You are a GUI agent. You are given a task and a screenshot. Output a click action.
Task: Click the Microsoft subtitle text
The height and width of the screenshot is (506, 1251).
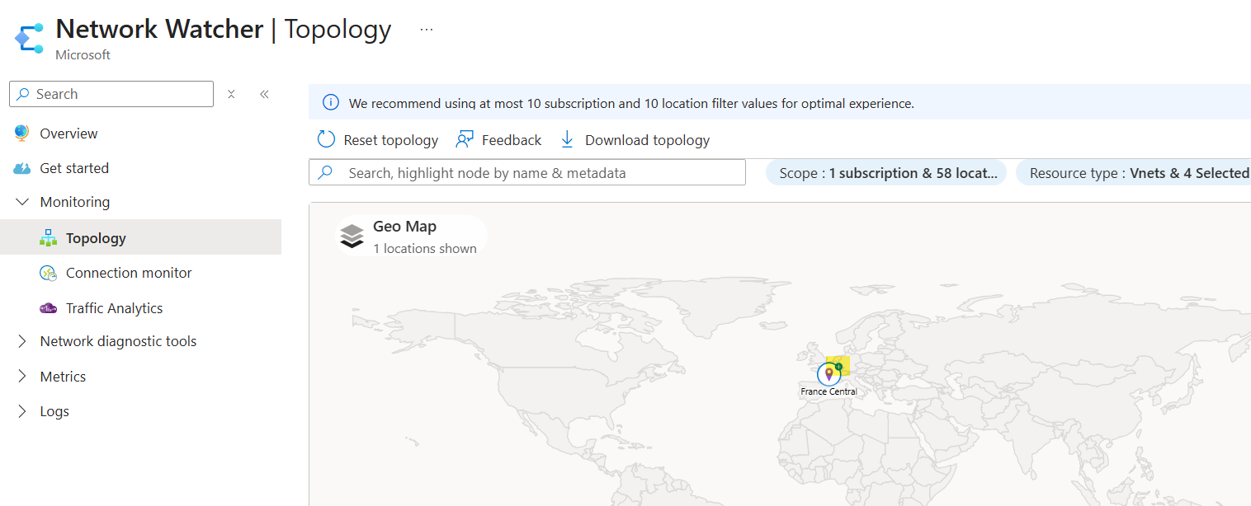point(83,54)
